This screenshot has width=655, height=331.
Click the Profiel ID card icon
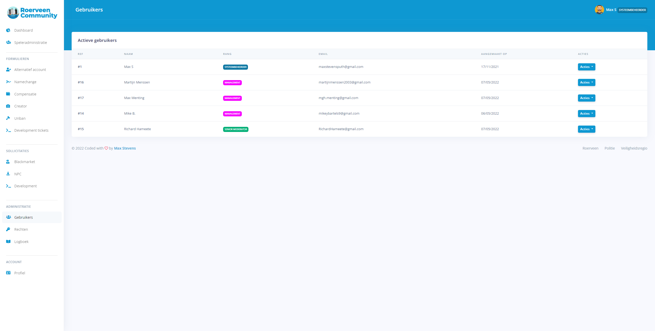tap(8, 273)
